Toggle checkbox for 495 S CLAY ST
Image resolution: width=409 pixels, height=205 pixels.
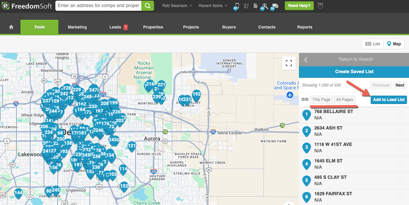coord(401,180)
